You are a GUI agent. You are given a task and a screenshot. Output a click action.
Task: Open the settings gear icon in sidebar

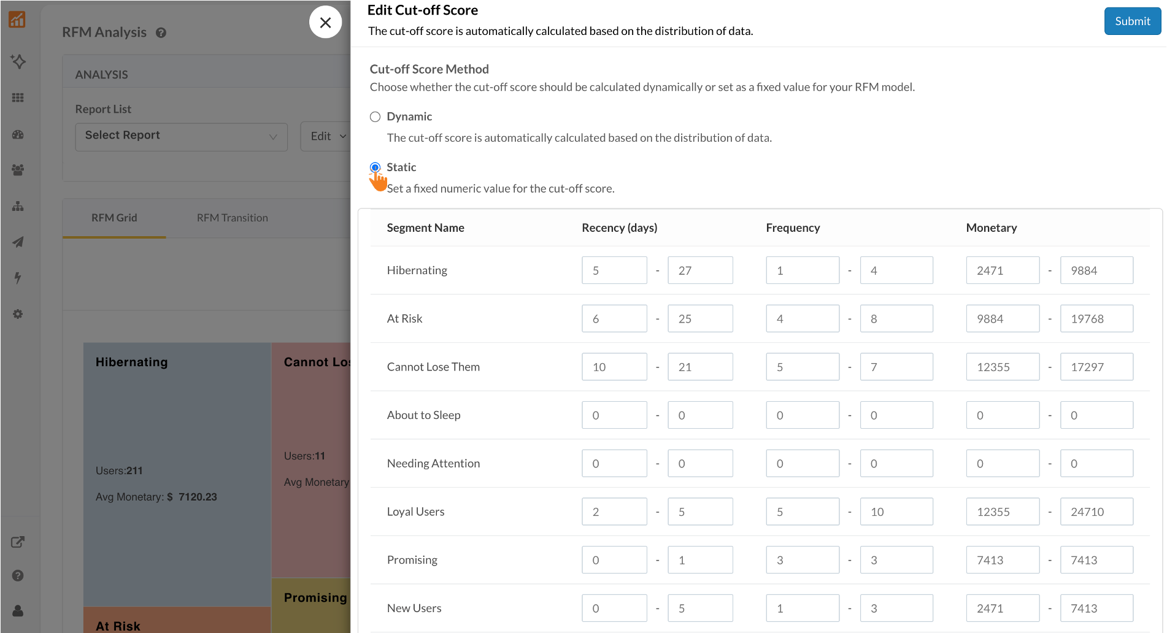pyautogui.click(x=18, y=313)
